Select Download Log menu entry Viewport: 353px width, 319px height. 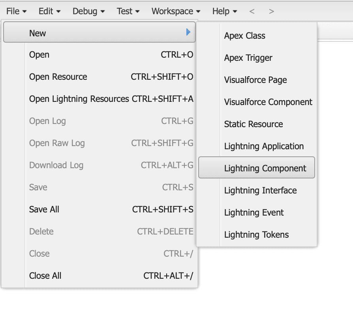click(x=99, y=165)
